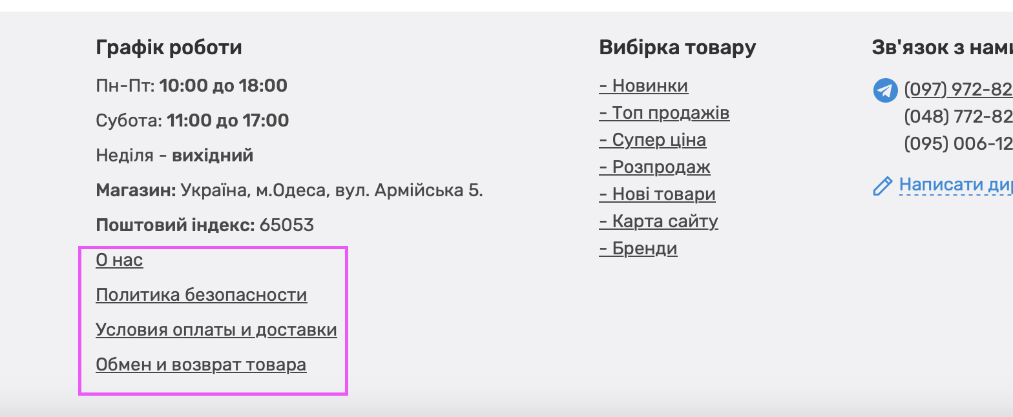Open Политика безопасности link
The image size is (1013, 417).
click(201, 295)
